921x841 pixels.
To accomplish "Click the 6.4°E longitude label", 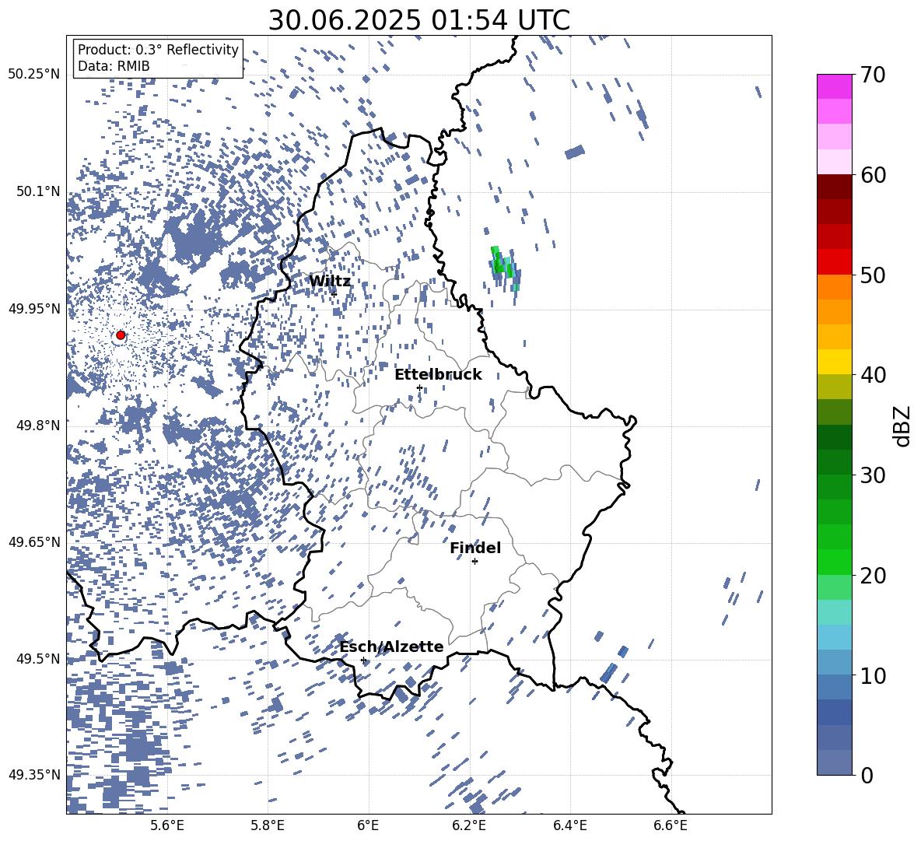I will point(569,825).
